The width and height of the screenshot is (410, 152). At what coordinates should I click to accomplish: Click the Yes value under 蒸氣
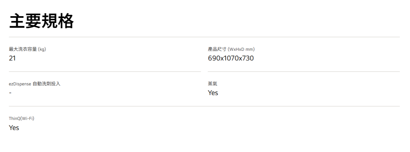(213, 93)
